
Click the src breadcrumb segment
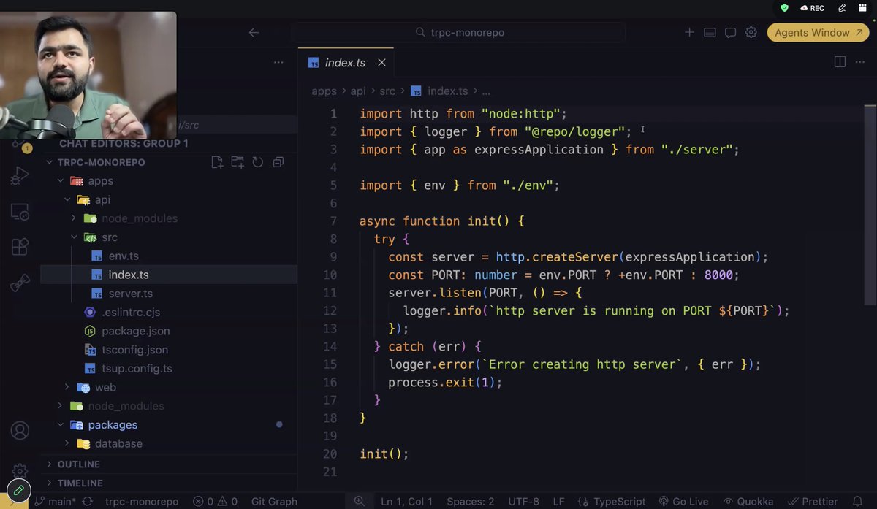(x=387, y=91)
